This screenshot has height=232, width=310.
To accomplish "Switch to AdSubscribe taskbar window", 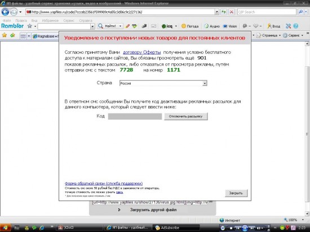I will (x=176, y=228).
